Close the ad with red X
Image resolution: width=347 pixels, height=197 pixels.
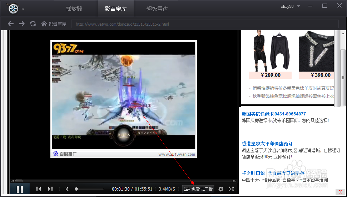pyautogui.click(x=340, y=192)
